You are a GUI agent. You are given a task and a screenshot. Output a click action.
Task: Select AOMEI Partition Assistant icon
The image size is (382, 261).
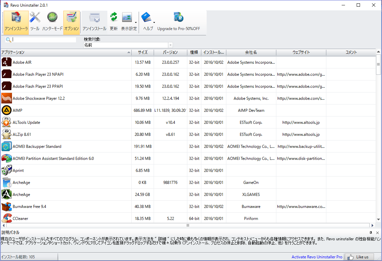point(7,158)
